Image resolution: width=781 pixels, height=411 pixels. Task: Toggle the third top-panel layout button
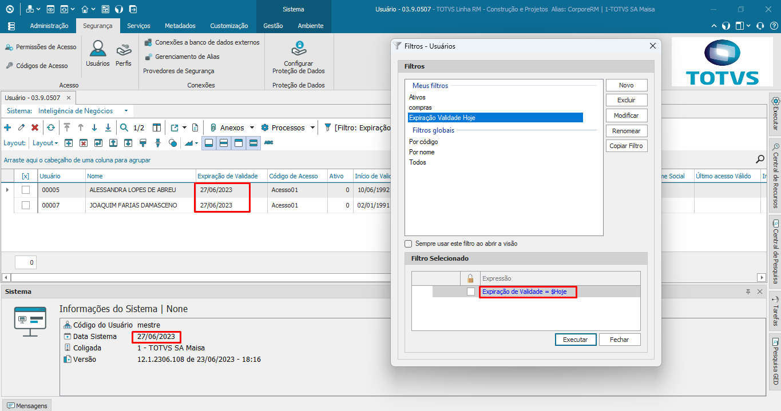tap(239, 143)
